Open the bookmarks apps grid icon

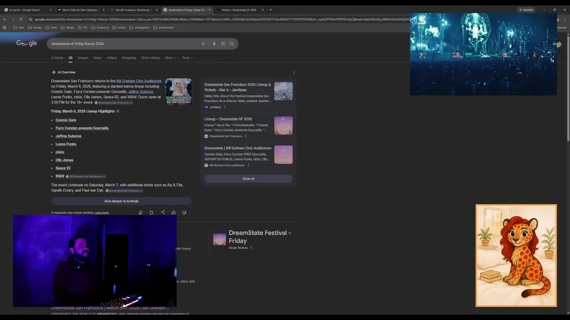5,28
